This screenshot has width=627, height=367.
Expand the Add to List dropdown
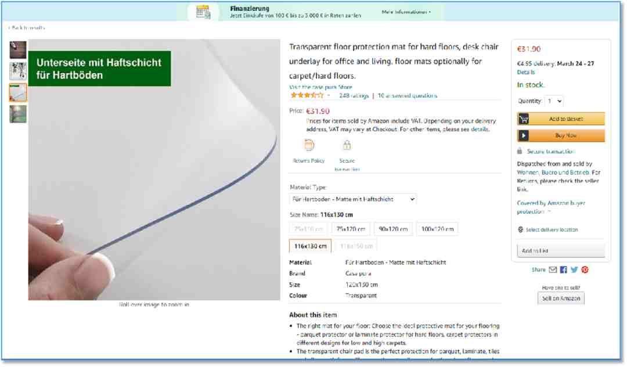click(x=561, y=251)
